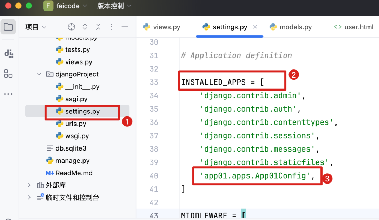This screenshot has width=379, height=220.
Task: Select the Project folder icon in sidebar
Action: point(8,26)
